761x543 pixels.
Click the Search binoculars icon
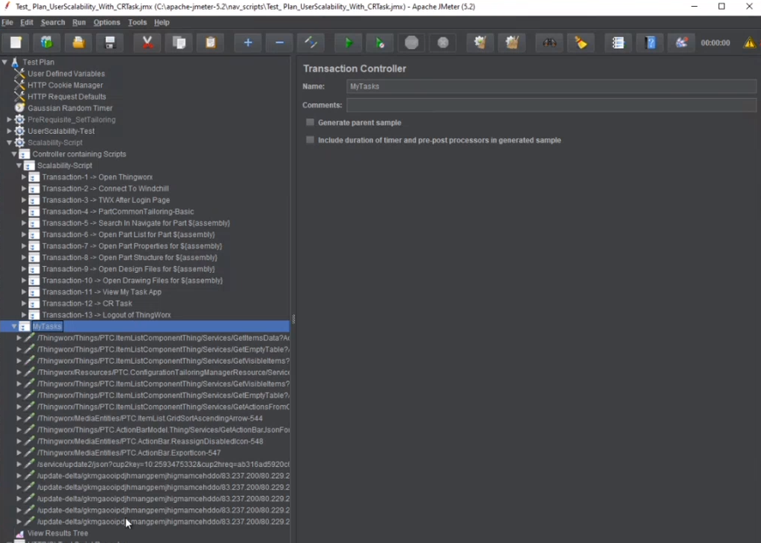point(549,43)
